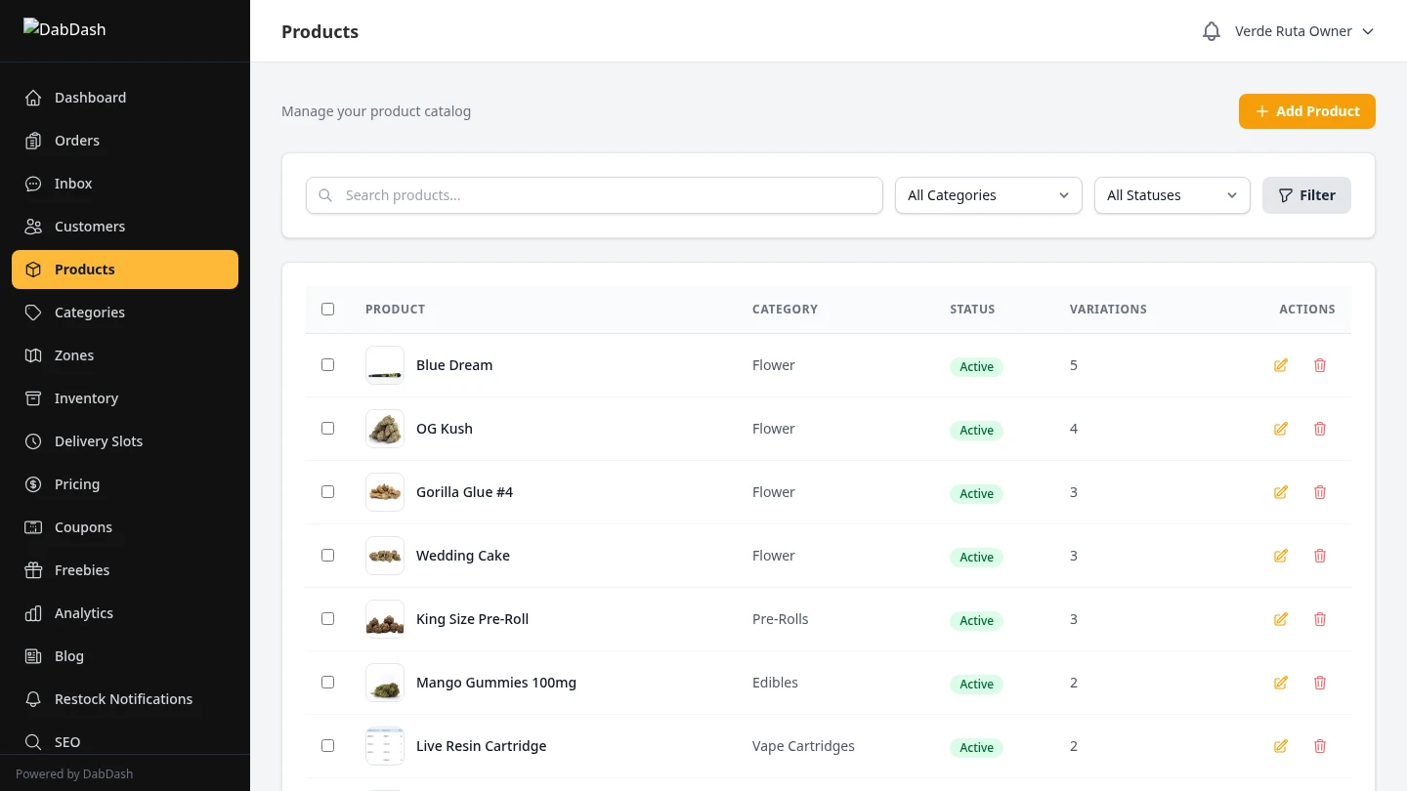
Task: Check the checkbox next to Wedding Cake
Action: pos(327,555)
